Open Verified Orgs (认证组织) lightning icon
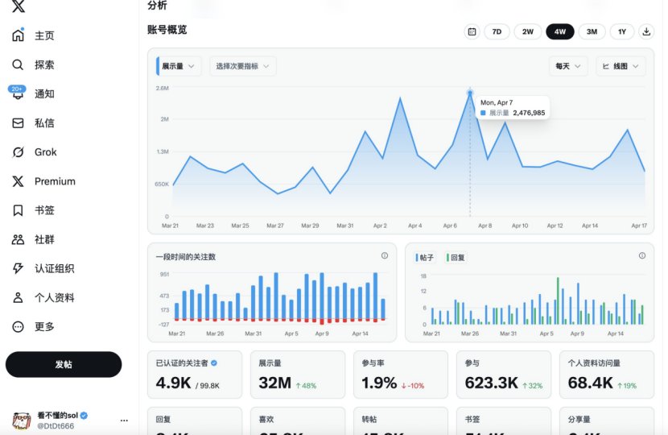 click(x=18, y=268)
